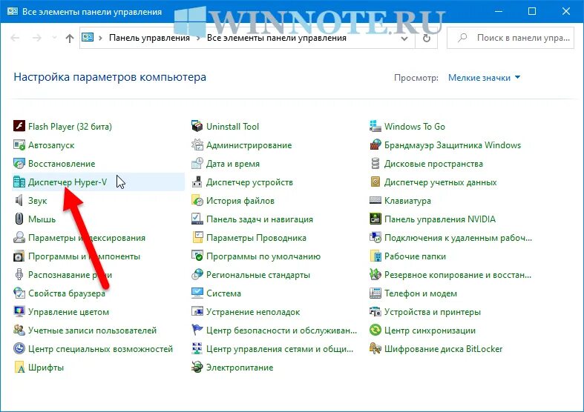Click the Дата и время clock icon
The image size is (584, 412).
[x=197, y=163]
